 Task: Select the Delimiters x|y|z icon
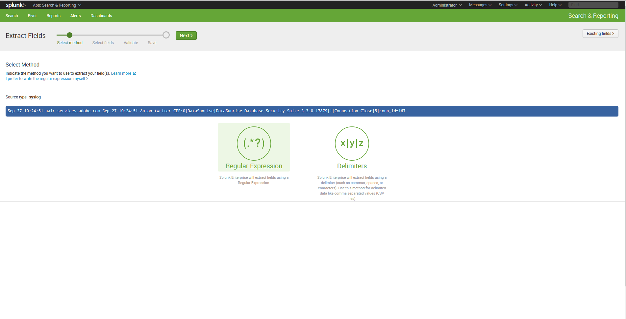click(x=352, y=144)
